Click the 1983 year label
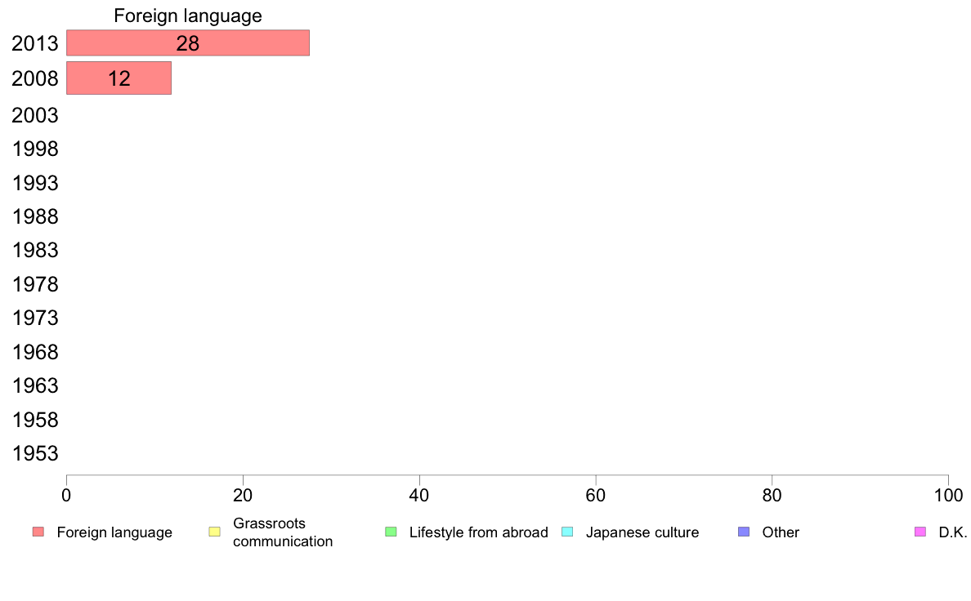 [35, 250]
